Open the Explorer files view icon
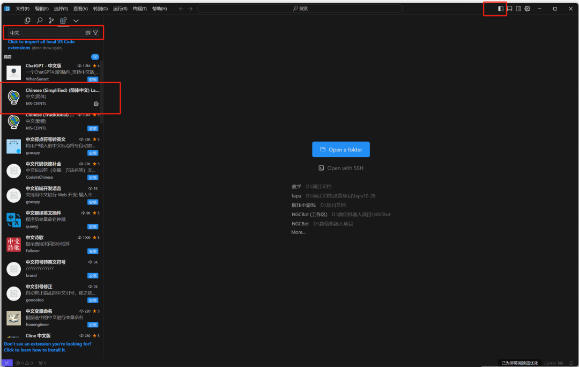 27,21
